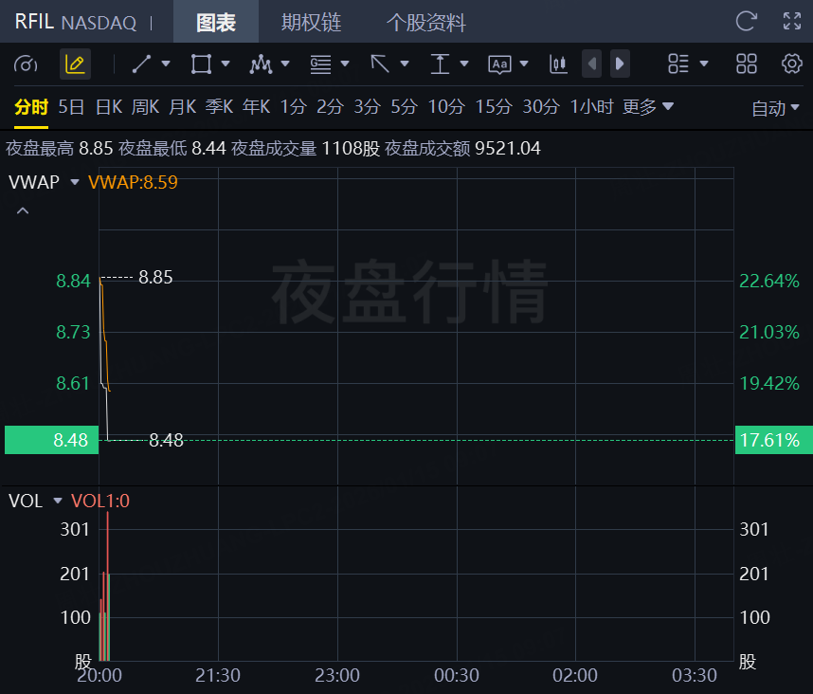The image size is (813, 694).
Task: Click the four-square grid layout icon
Action: (747, 64)
